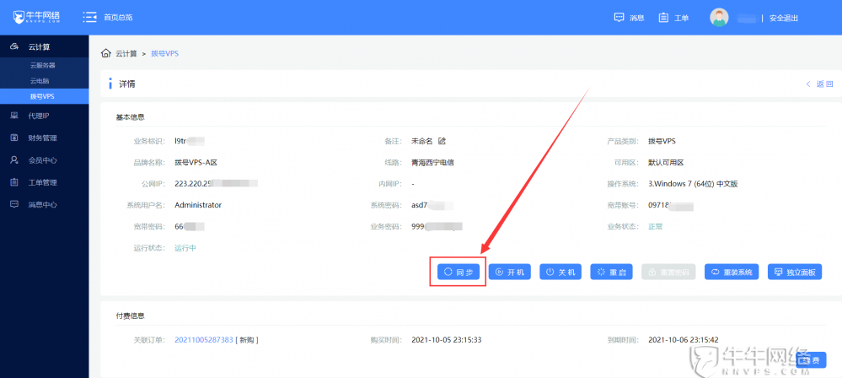Click the user avatar picture

point(719,18)
